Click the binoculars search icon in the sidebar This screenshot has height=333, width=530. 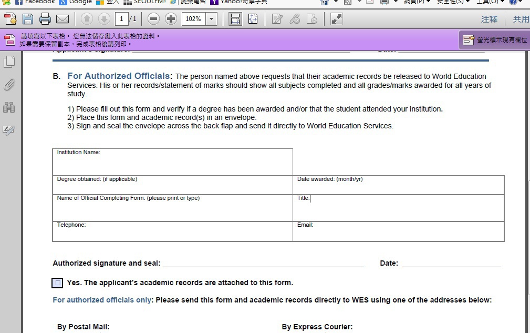9,107
